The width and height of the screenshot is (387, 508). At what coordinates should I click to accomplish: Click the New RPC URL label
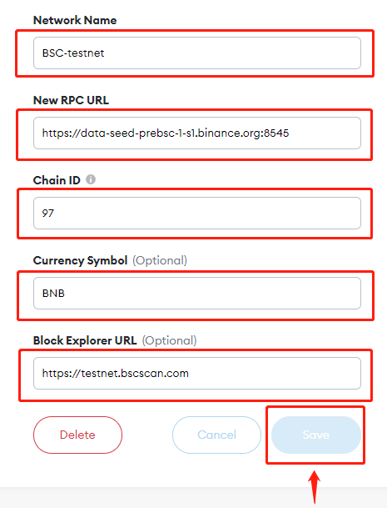pos(71,100)
